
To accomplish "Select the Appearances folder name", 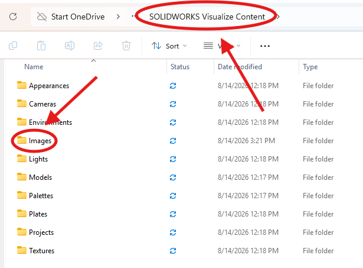I will click(49, 86).
